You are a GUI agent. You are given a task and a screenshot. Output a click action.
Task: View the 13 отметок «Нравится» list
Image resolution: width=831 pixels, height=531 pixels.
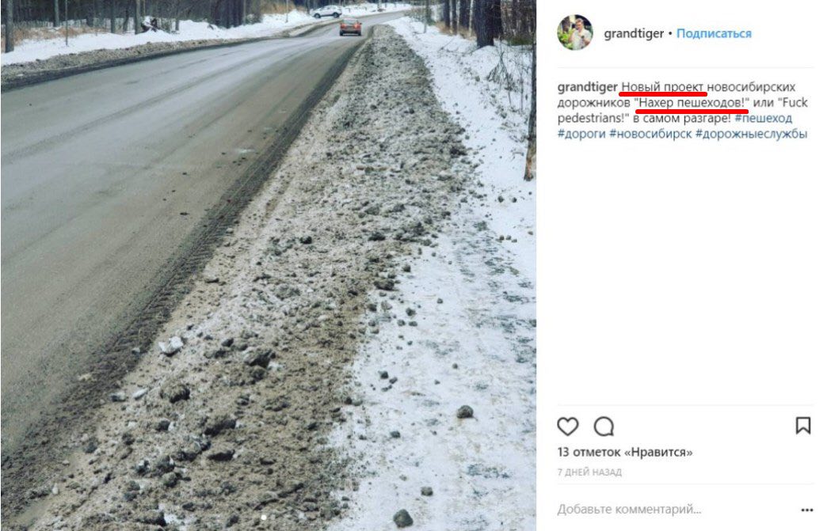pos(625,453)
